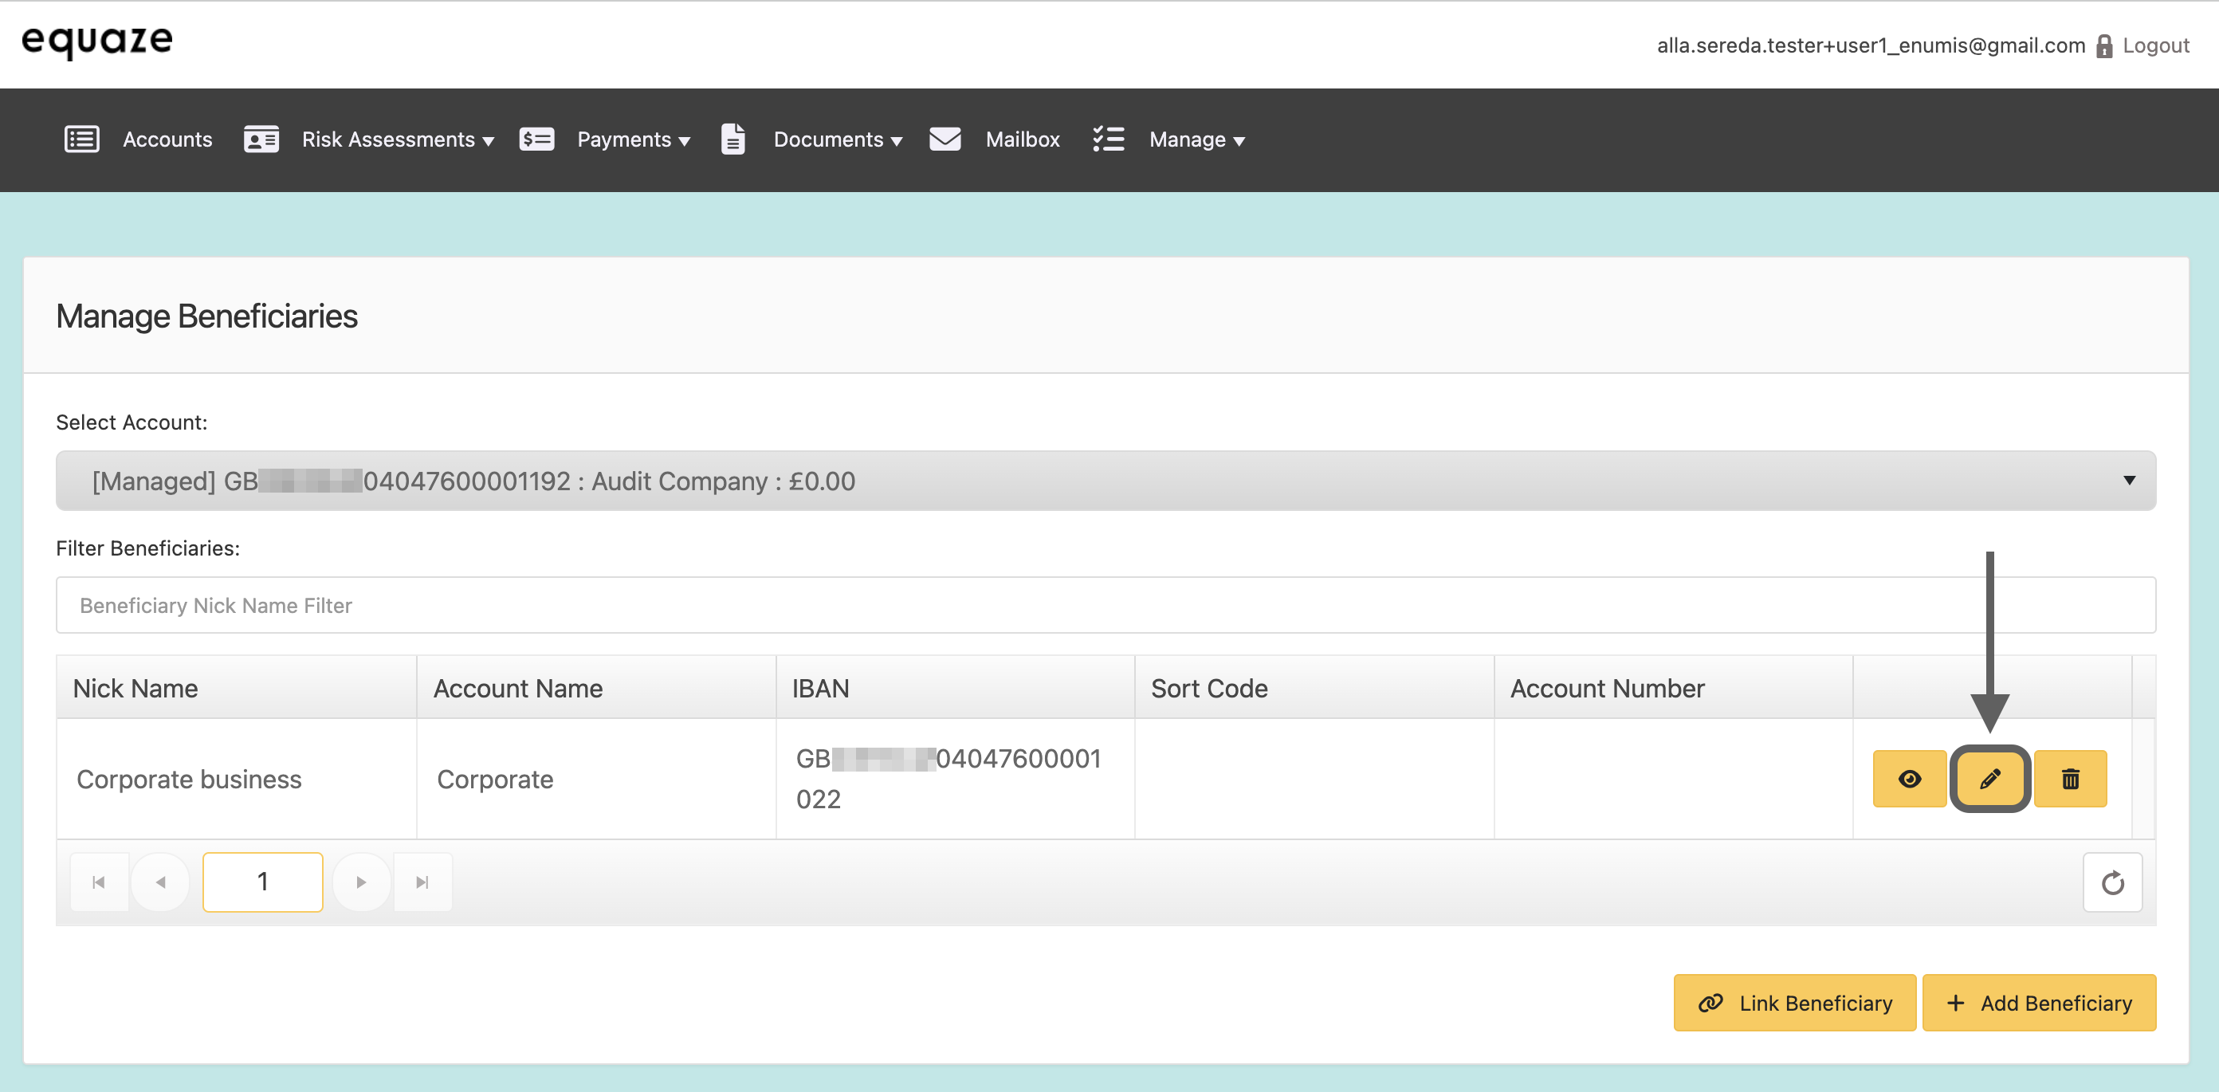
Task: Go to first page of beneficiaries
Action: (99, 882)
